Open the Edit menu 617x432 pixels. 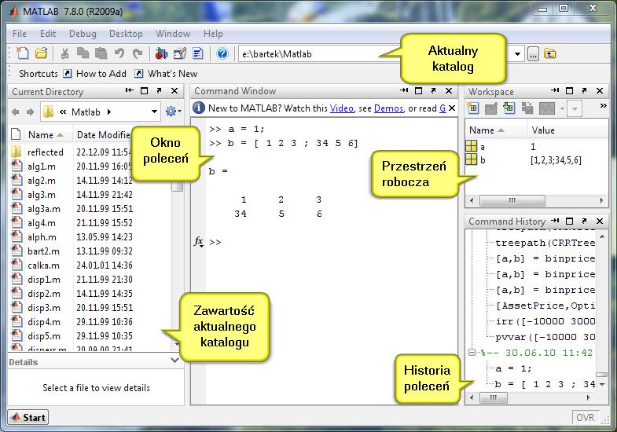pyautogui.click(x=48, y=34)
